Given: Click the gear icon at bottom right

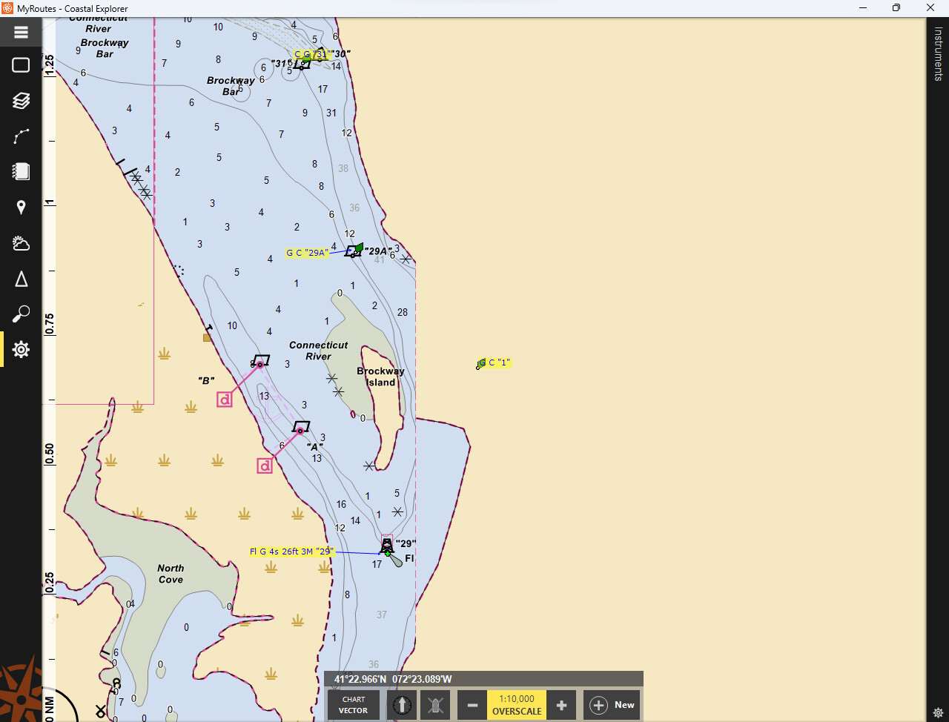Looking at the screenshot, I should coord(938,713).
